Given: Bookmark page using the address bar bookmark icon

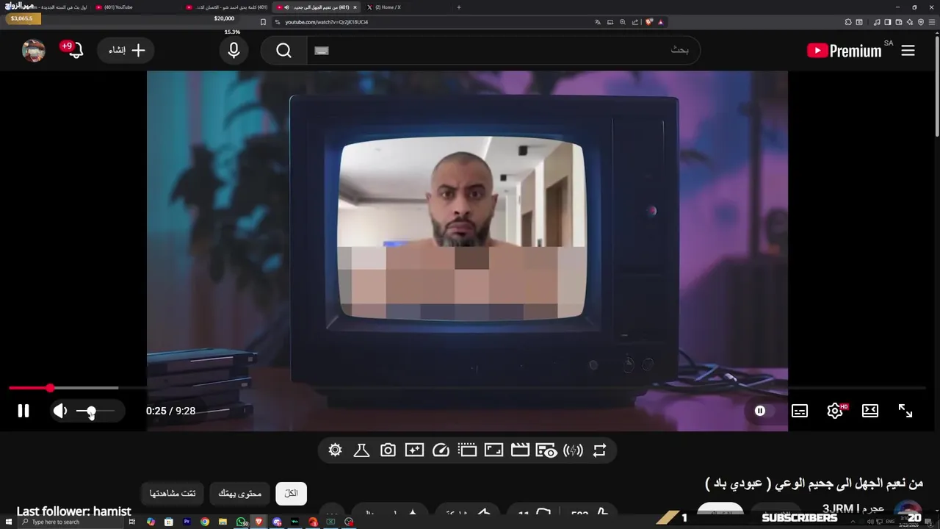Looking at the screenshot, I should click(x=263, y=22).
